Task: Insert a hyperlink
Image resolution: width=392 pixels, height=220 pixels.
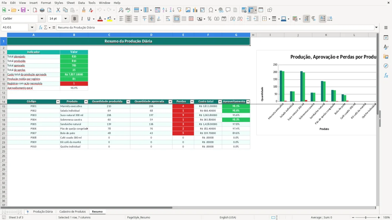Action: pyautogui.click(x=221, y=10)
